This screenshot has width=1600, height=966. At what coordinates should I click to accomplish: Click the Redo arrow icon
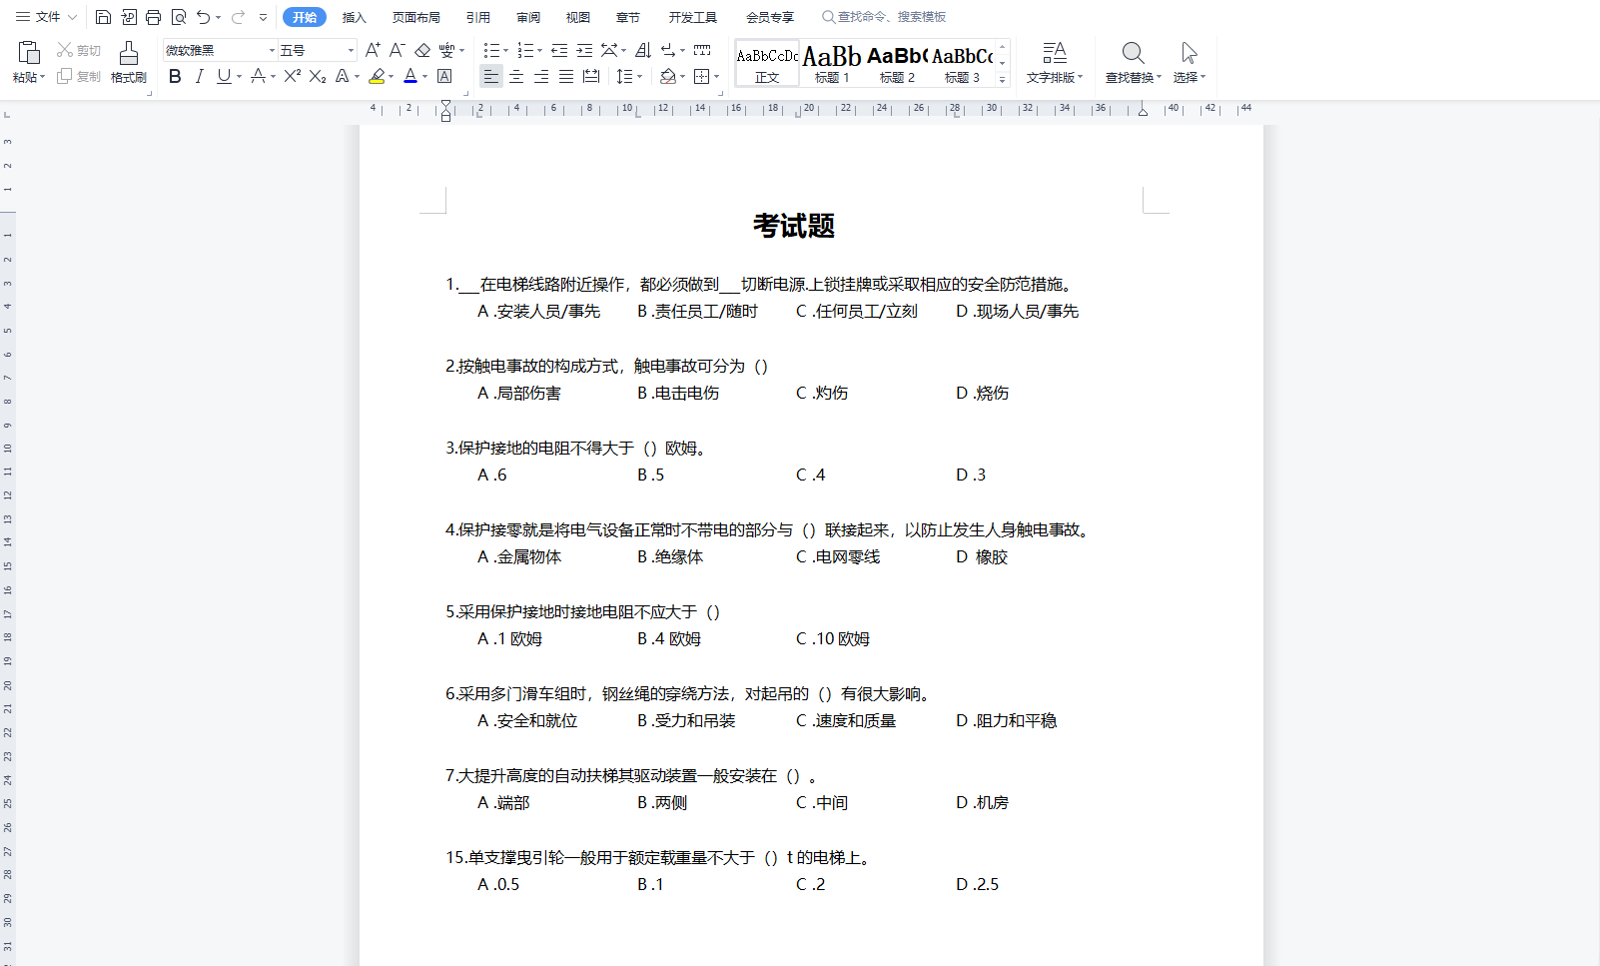click(238, 17)
